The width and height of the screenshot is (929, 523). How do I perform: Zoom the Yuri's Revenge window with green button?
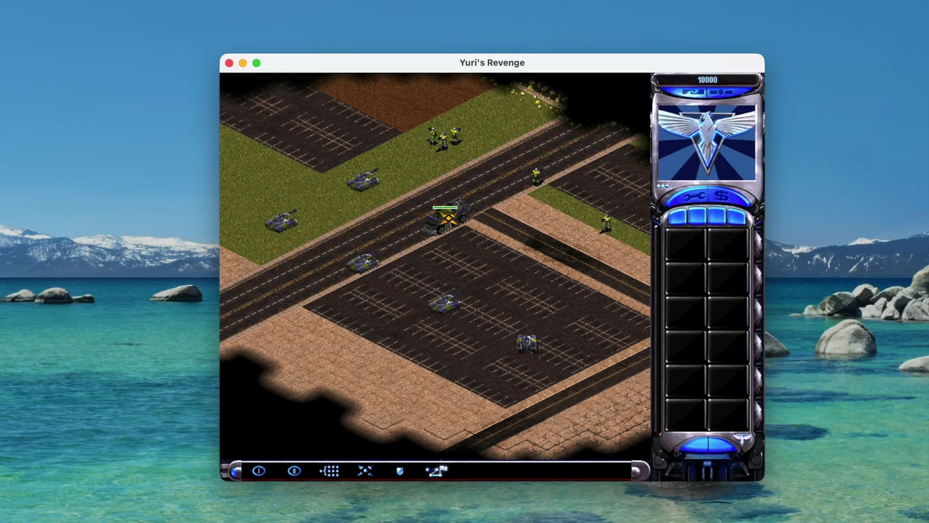point(256,63)
